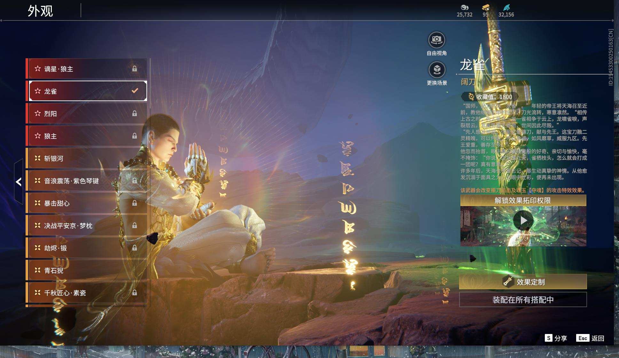Click 装配在所有搭配中 equip button

pos(523,300)
